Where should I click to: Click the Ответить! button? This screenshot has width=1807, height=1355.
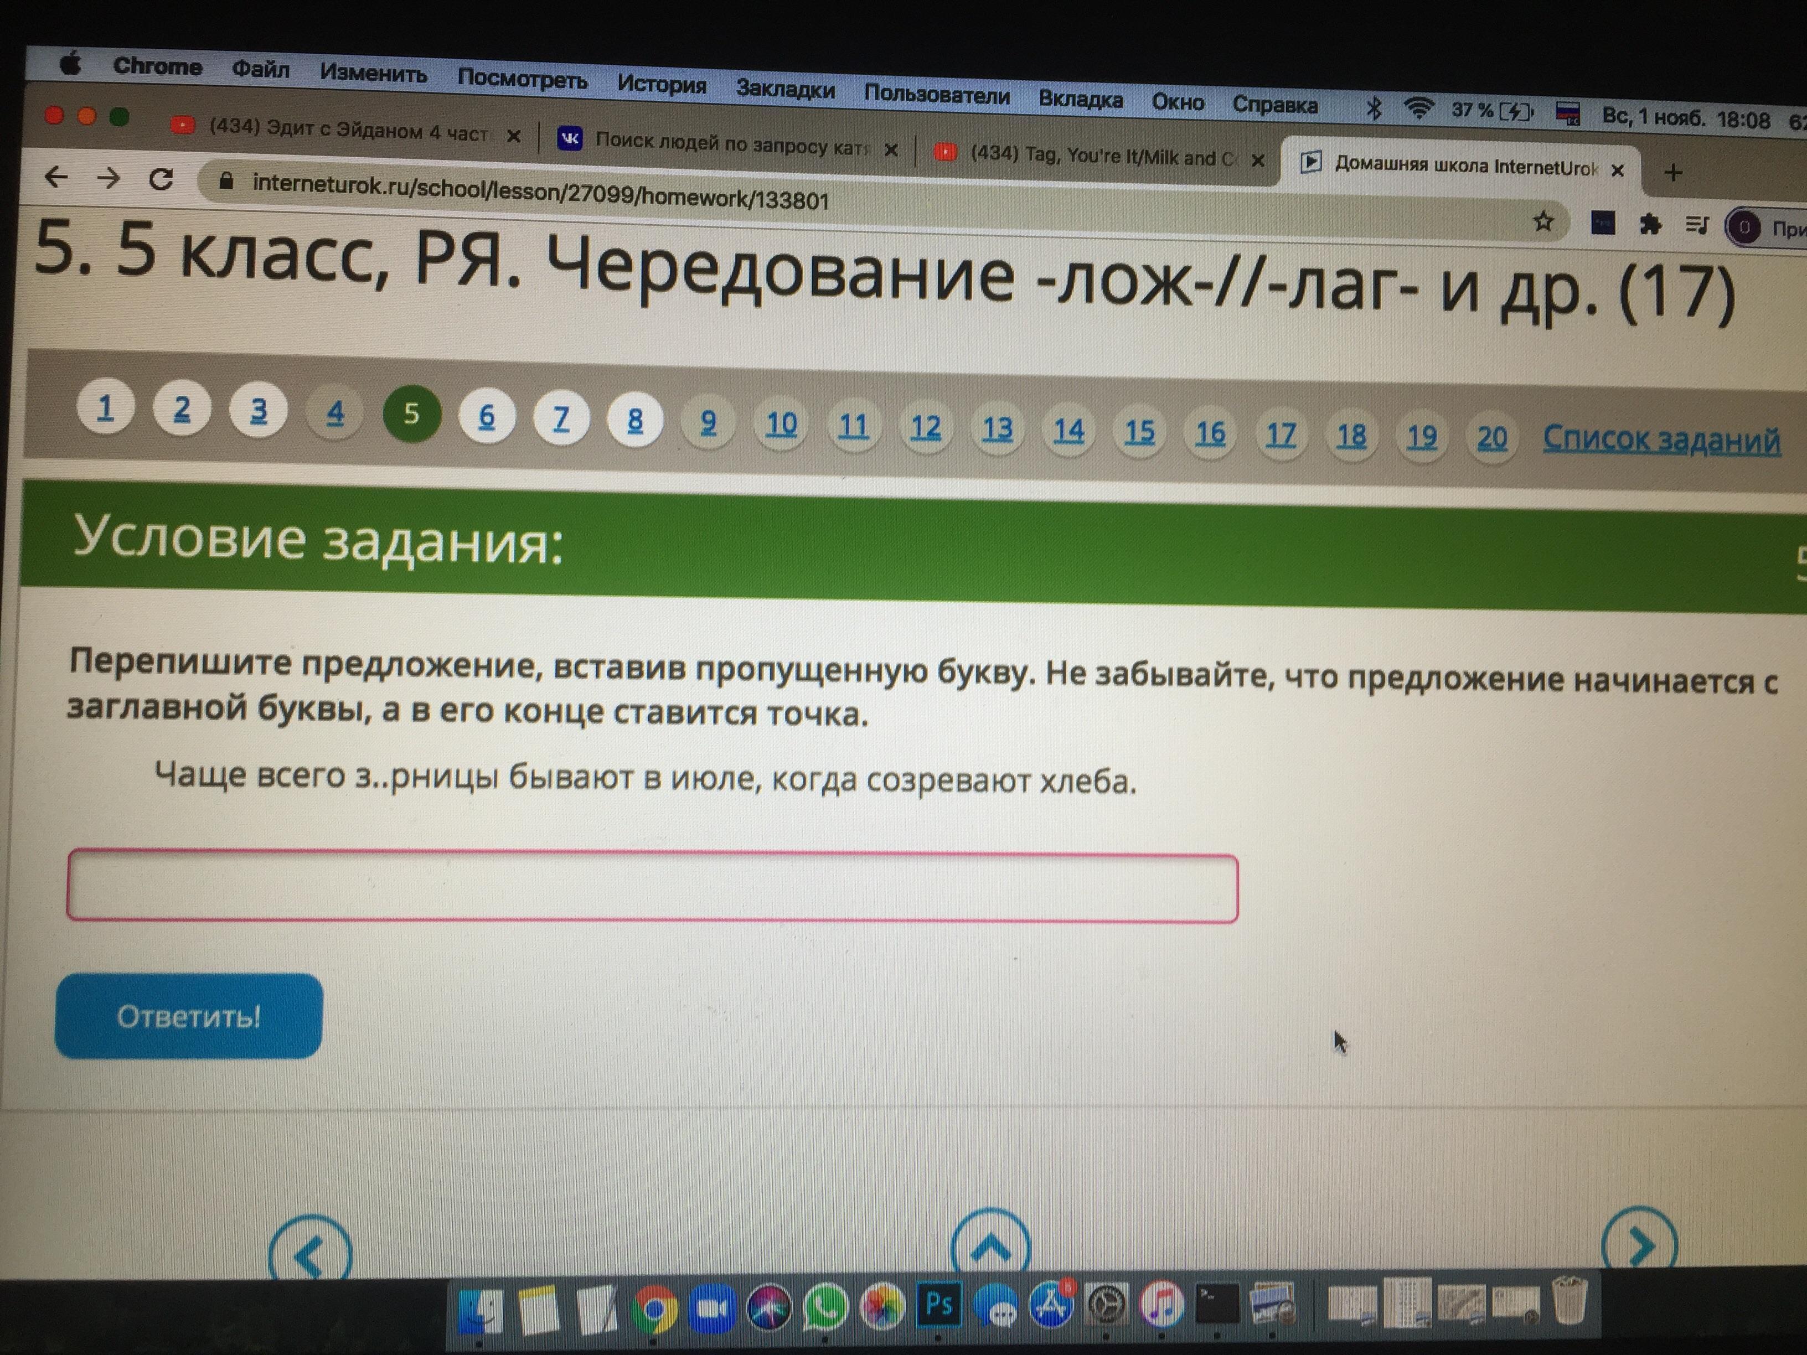(189, 1015)
